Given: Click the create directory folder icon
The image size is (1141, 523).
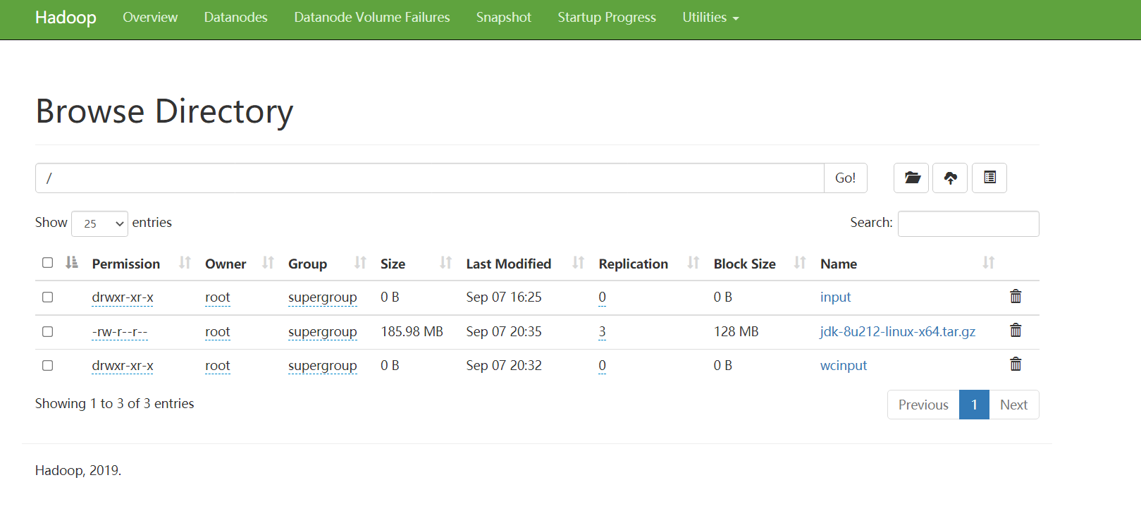Looking at the screenshot, I should [911, 178].
